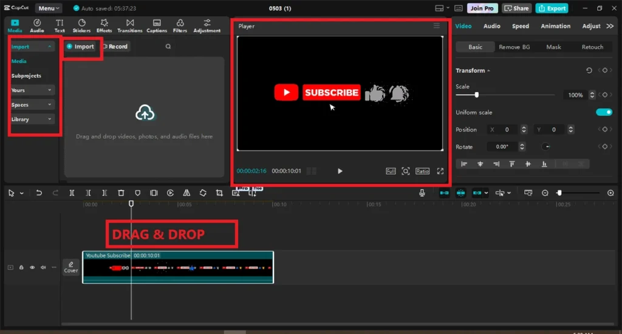
Task: Click the crop icon in timeline toolbar
Action: click(219, 193)
